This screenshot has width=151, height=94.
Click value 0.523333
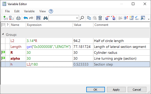81,64
